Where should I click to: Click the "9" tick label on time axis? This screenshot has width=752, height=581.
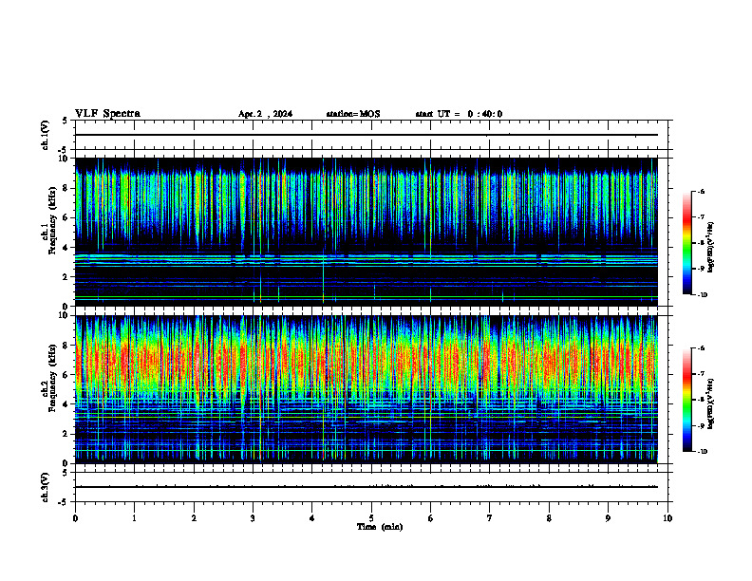click(x=608, y=518)
